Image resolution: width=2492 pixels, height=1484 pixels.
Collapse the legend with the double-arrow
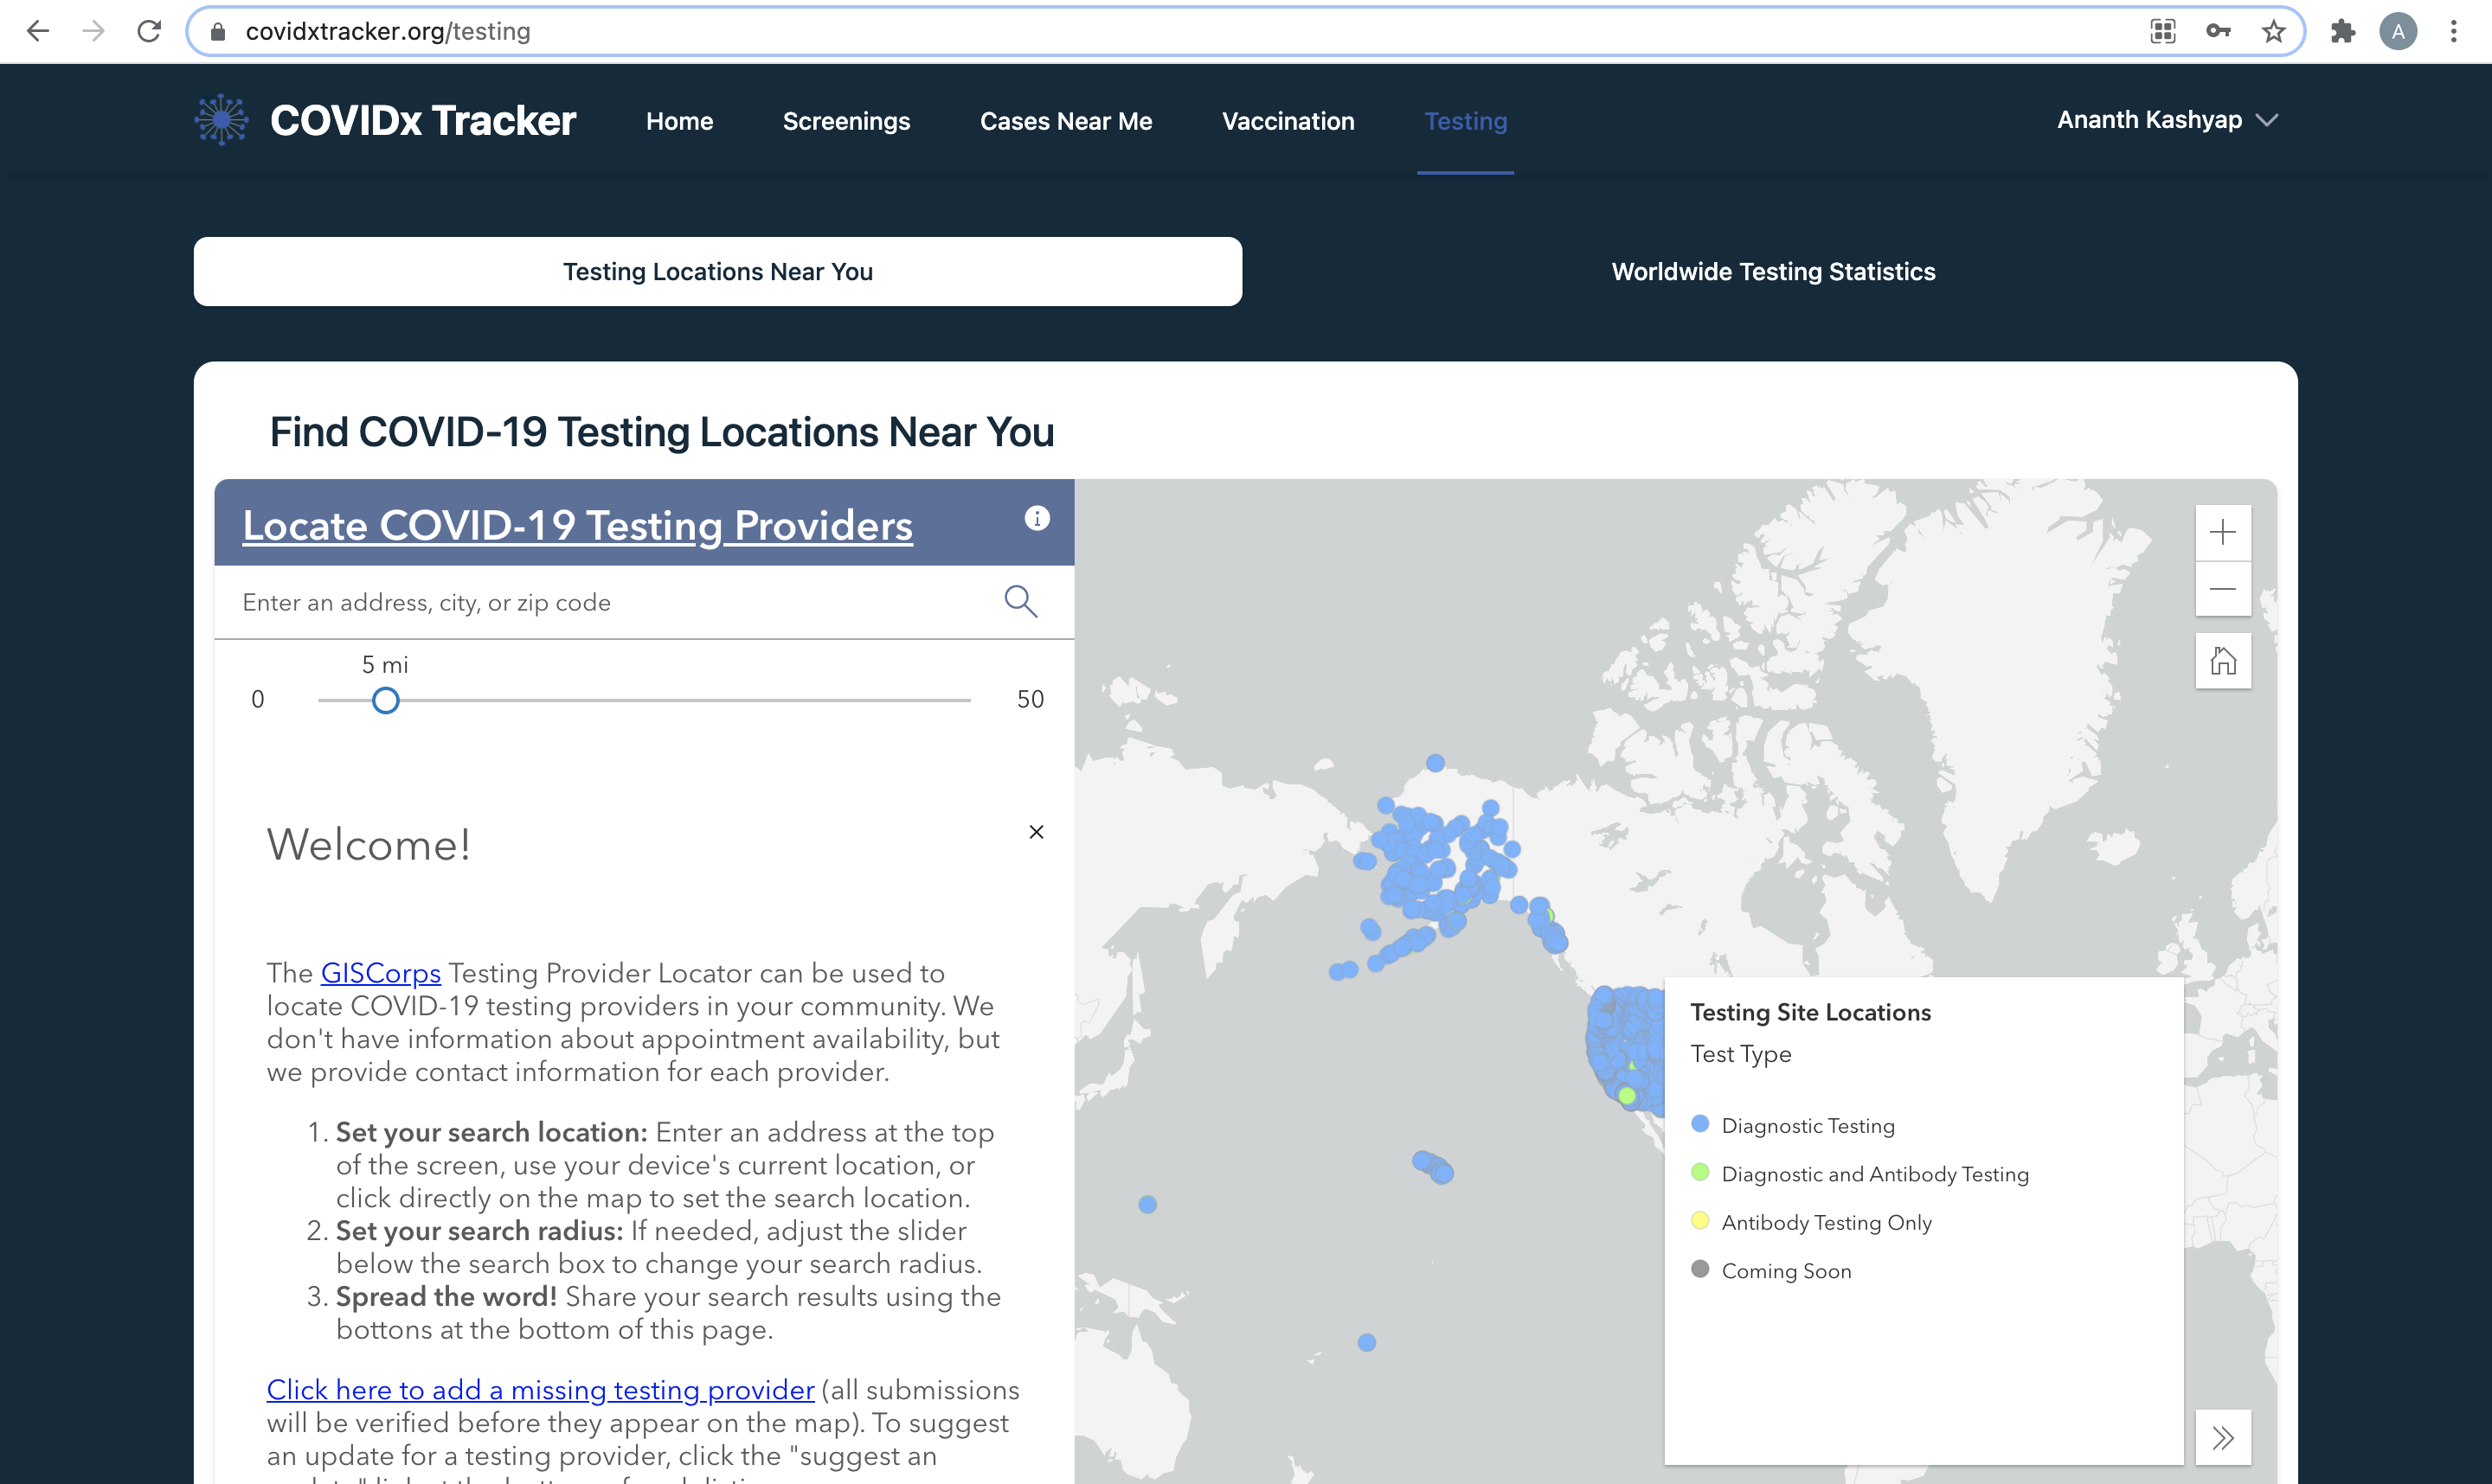pos(2222,1437)
